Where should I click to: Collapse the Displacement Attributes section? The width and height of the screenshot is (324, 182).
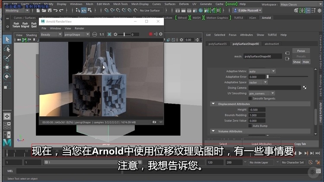(x=213, y=104)
